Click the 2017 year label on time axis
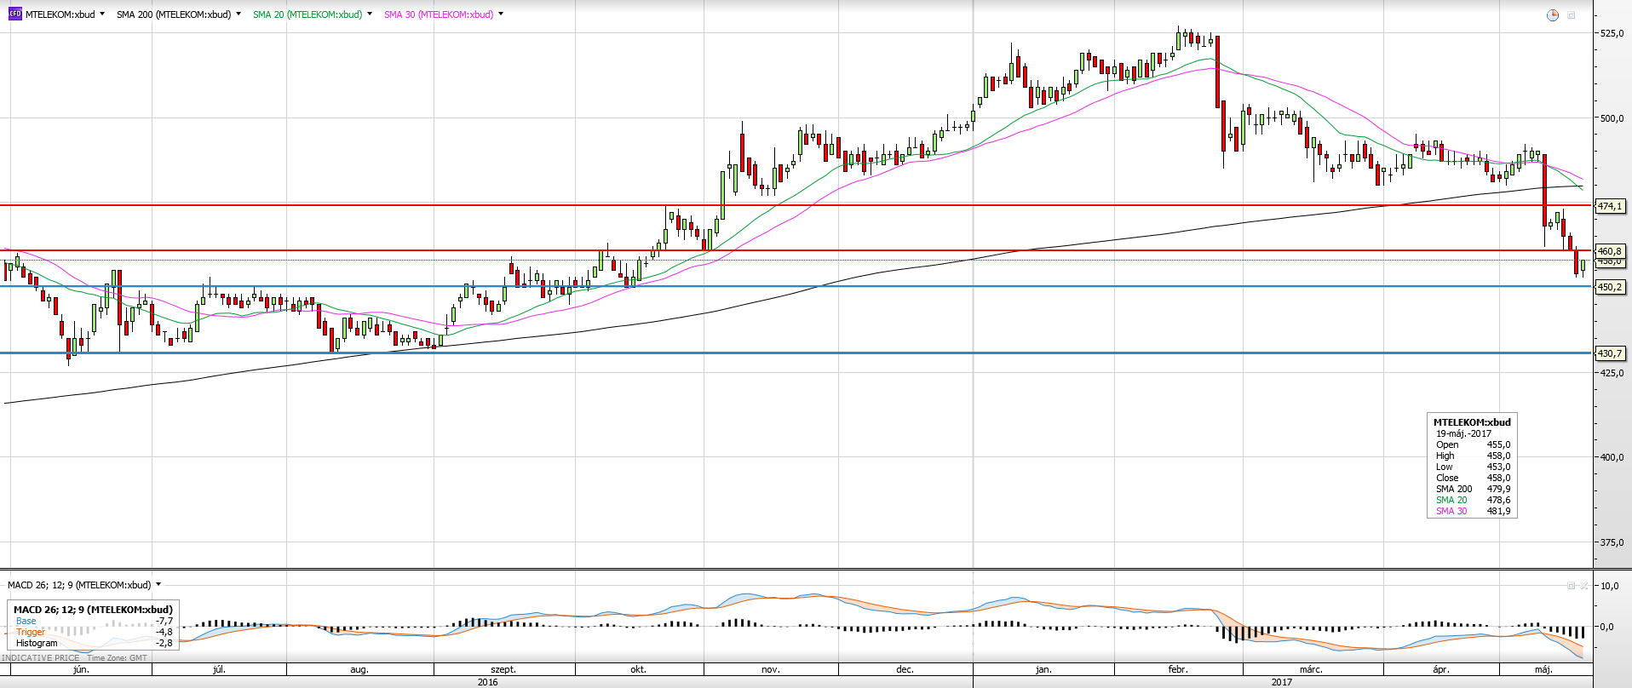The image size is (1632, 688). click(x=1281, y=682)
